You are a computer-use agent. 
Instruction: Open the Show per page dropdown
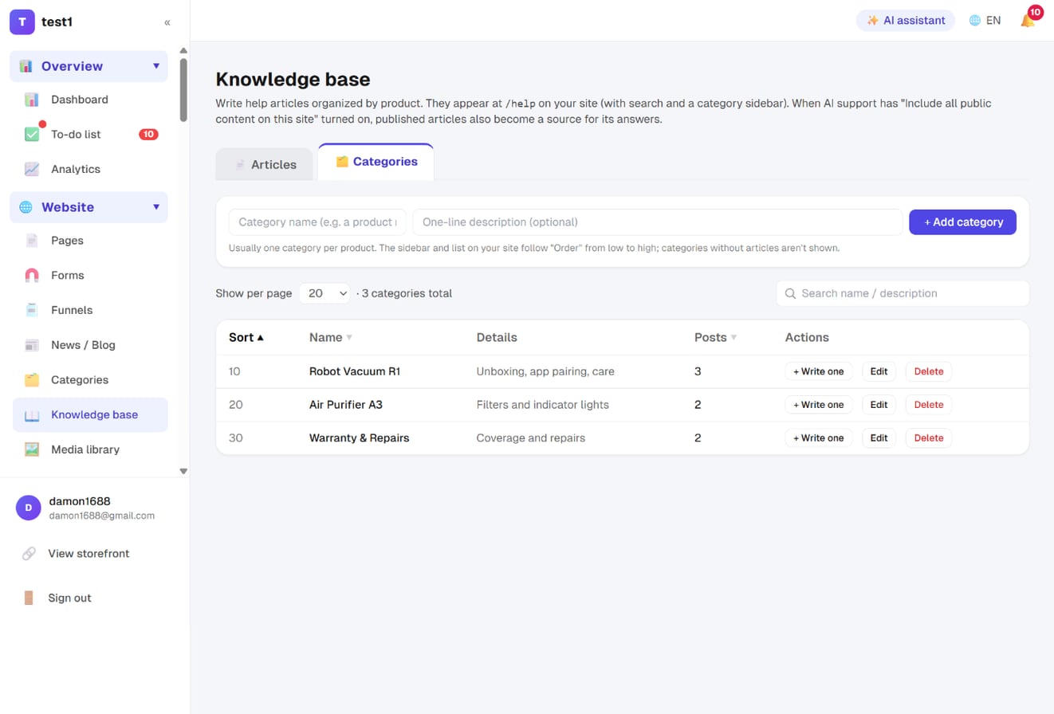[324, 293]
